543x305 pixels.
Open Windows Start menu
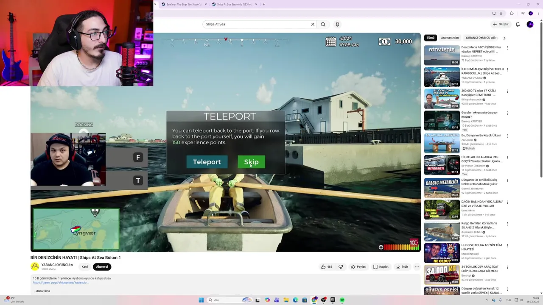201,300
